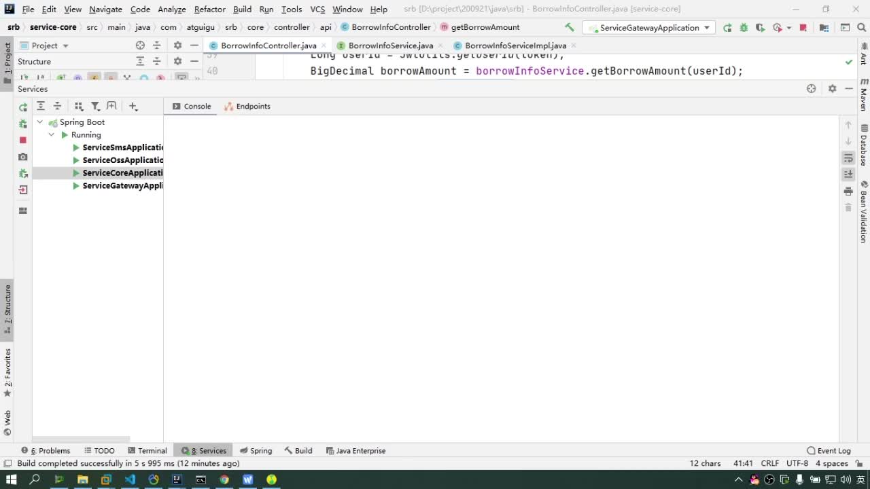Switch to BorrowInfoService.java editor tab
The image size is (870, 489).
390,46
